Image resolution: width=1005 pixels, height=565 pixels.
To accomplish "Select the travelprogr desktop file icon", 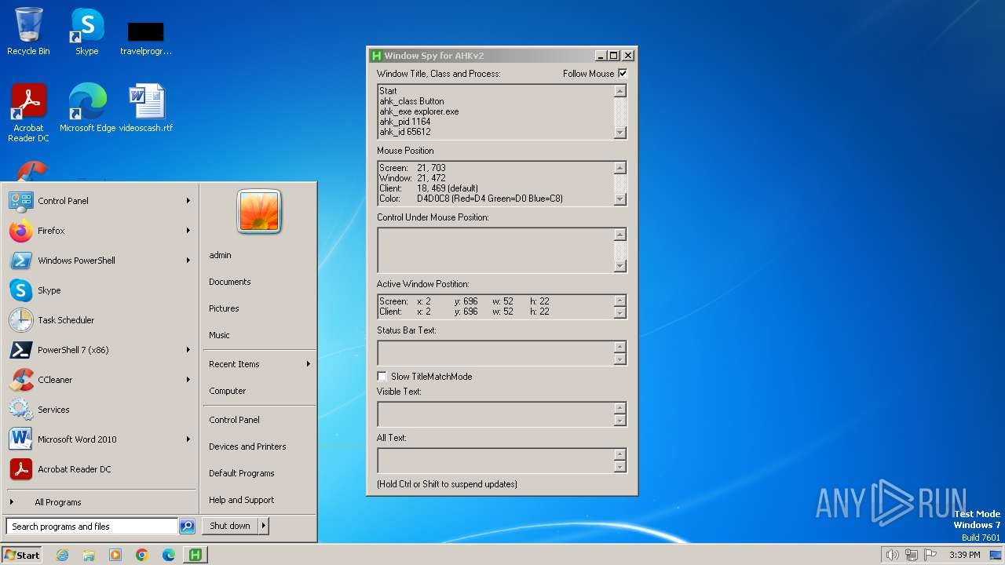I will tap(145, 38).
